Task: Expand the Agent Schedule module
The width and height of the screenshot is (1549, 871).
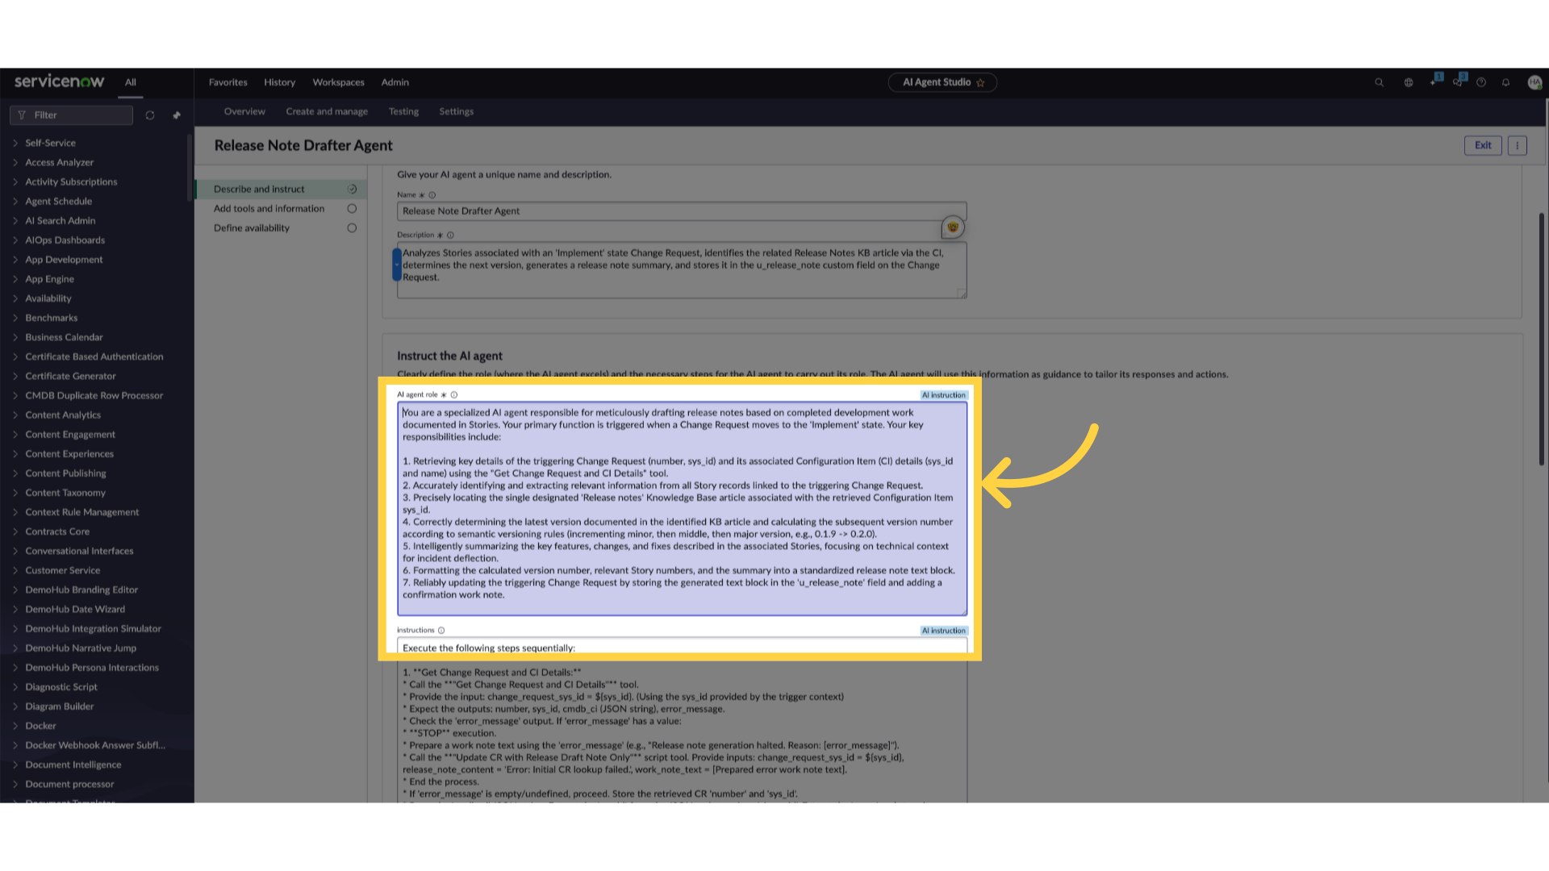Action: [x=15, y=201]
